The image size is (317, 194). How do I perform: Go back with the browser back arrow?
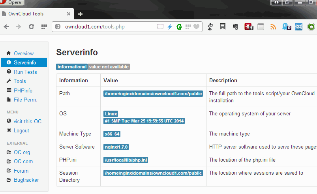coord(6,27)
